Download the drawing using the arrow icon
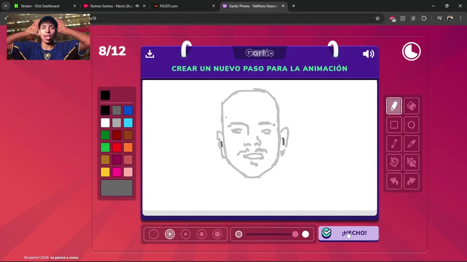Image resolution: width=467 pixels, height=262 pixels. [x=150, y=54]
